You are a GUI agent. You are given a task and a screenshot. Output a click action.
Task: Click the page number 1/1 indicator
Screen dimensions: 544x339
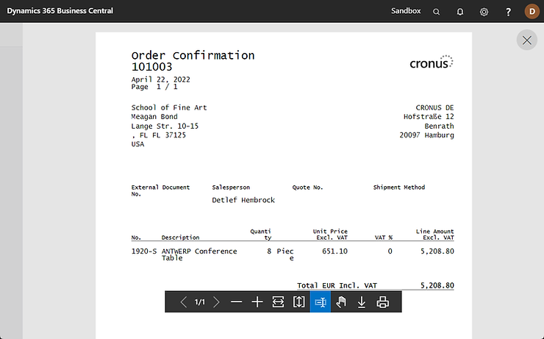(x=199, y=302)
